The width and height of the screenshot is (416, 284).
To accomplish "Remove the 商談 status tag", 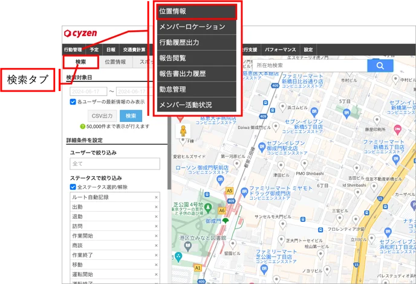I will coord(156,245).
